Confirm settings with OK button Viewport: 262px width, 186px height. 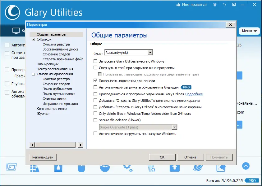[162, 157]
